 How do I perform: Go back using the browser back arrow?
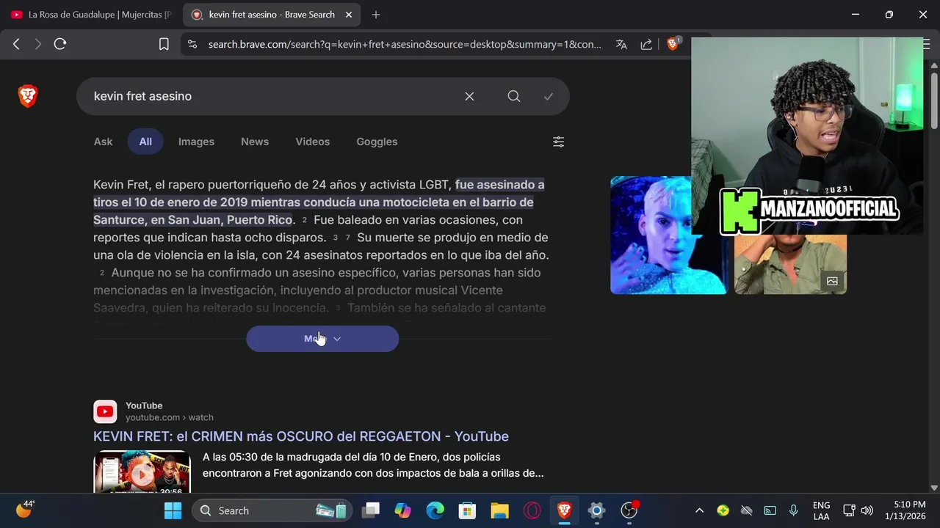[x=16, y=44]
